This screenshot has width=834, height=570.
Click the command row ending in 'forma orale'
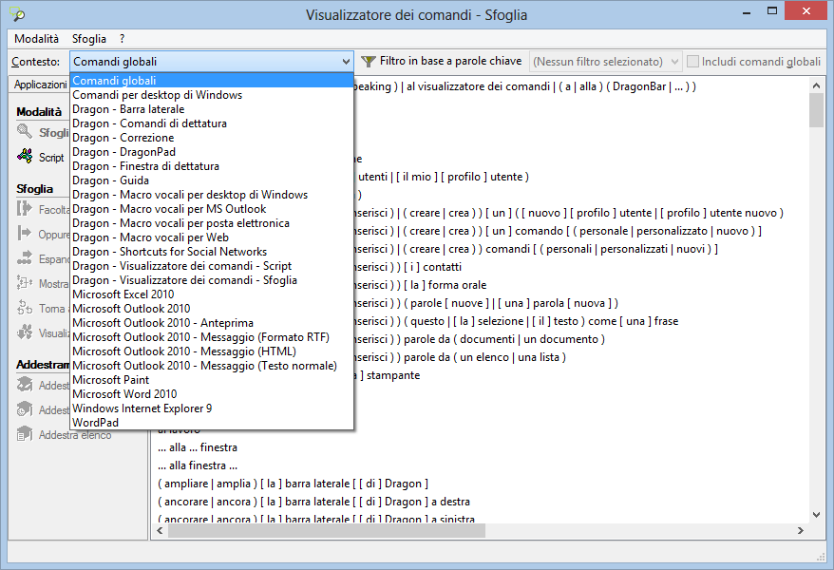click(x=420, y=285)
